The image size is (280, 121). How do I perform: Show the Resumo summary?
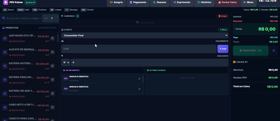[x=160, y=3]
